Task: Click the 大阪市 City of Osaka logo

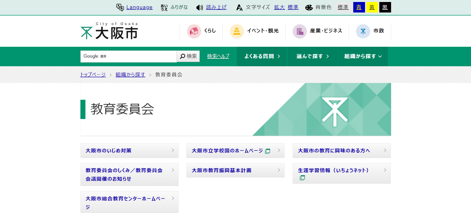Action: click(x=109, y=31)
